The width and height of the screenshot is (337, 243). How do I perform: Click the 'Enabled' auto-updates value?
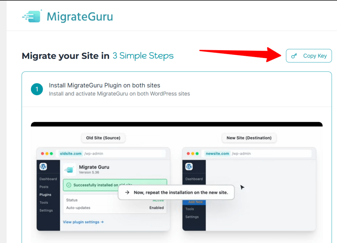pyautogui.click(x=156, y=208)
